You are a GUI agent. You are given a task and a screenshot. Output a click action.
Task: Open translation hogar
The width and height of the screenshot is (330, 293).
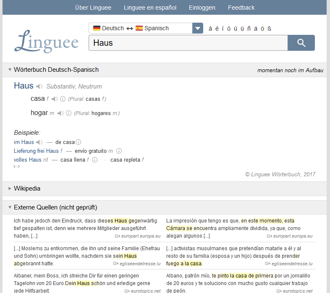coord(39,113)
